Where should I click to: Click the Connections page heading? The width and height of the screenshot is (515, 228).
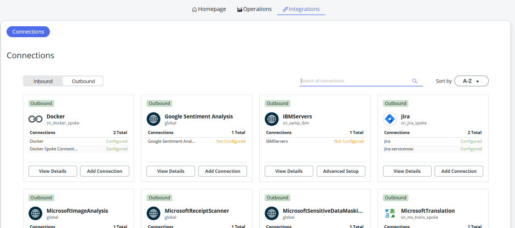pos(30,55)
